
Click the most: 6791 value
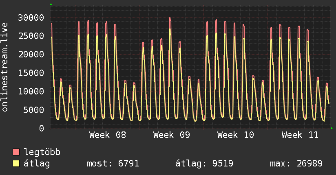click(x=113, y=164)
